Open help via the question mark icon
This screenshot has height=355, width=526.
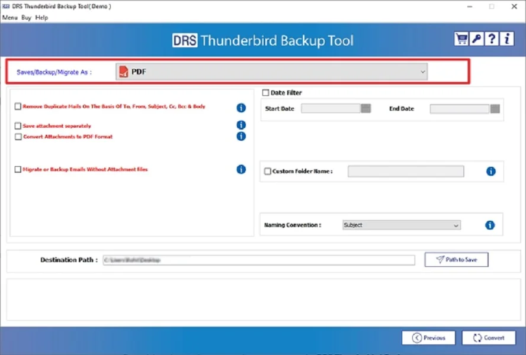pyautogui.click(x=491, y=38)
